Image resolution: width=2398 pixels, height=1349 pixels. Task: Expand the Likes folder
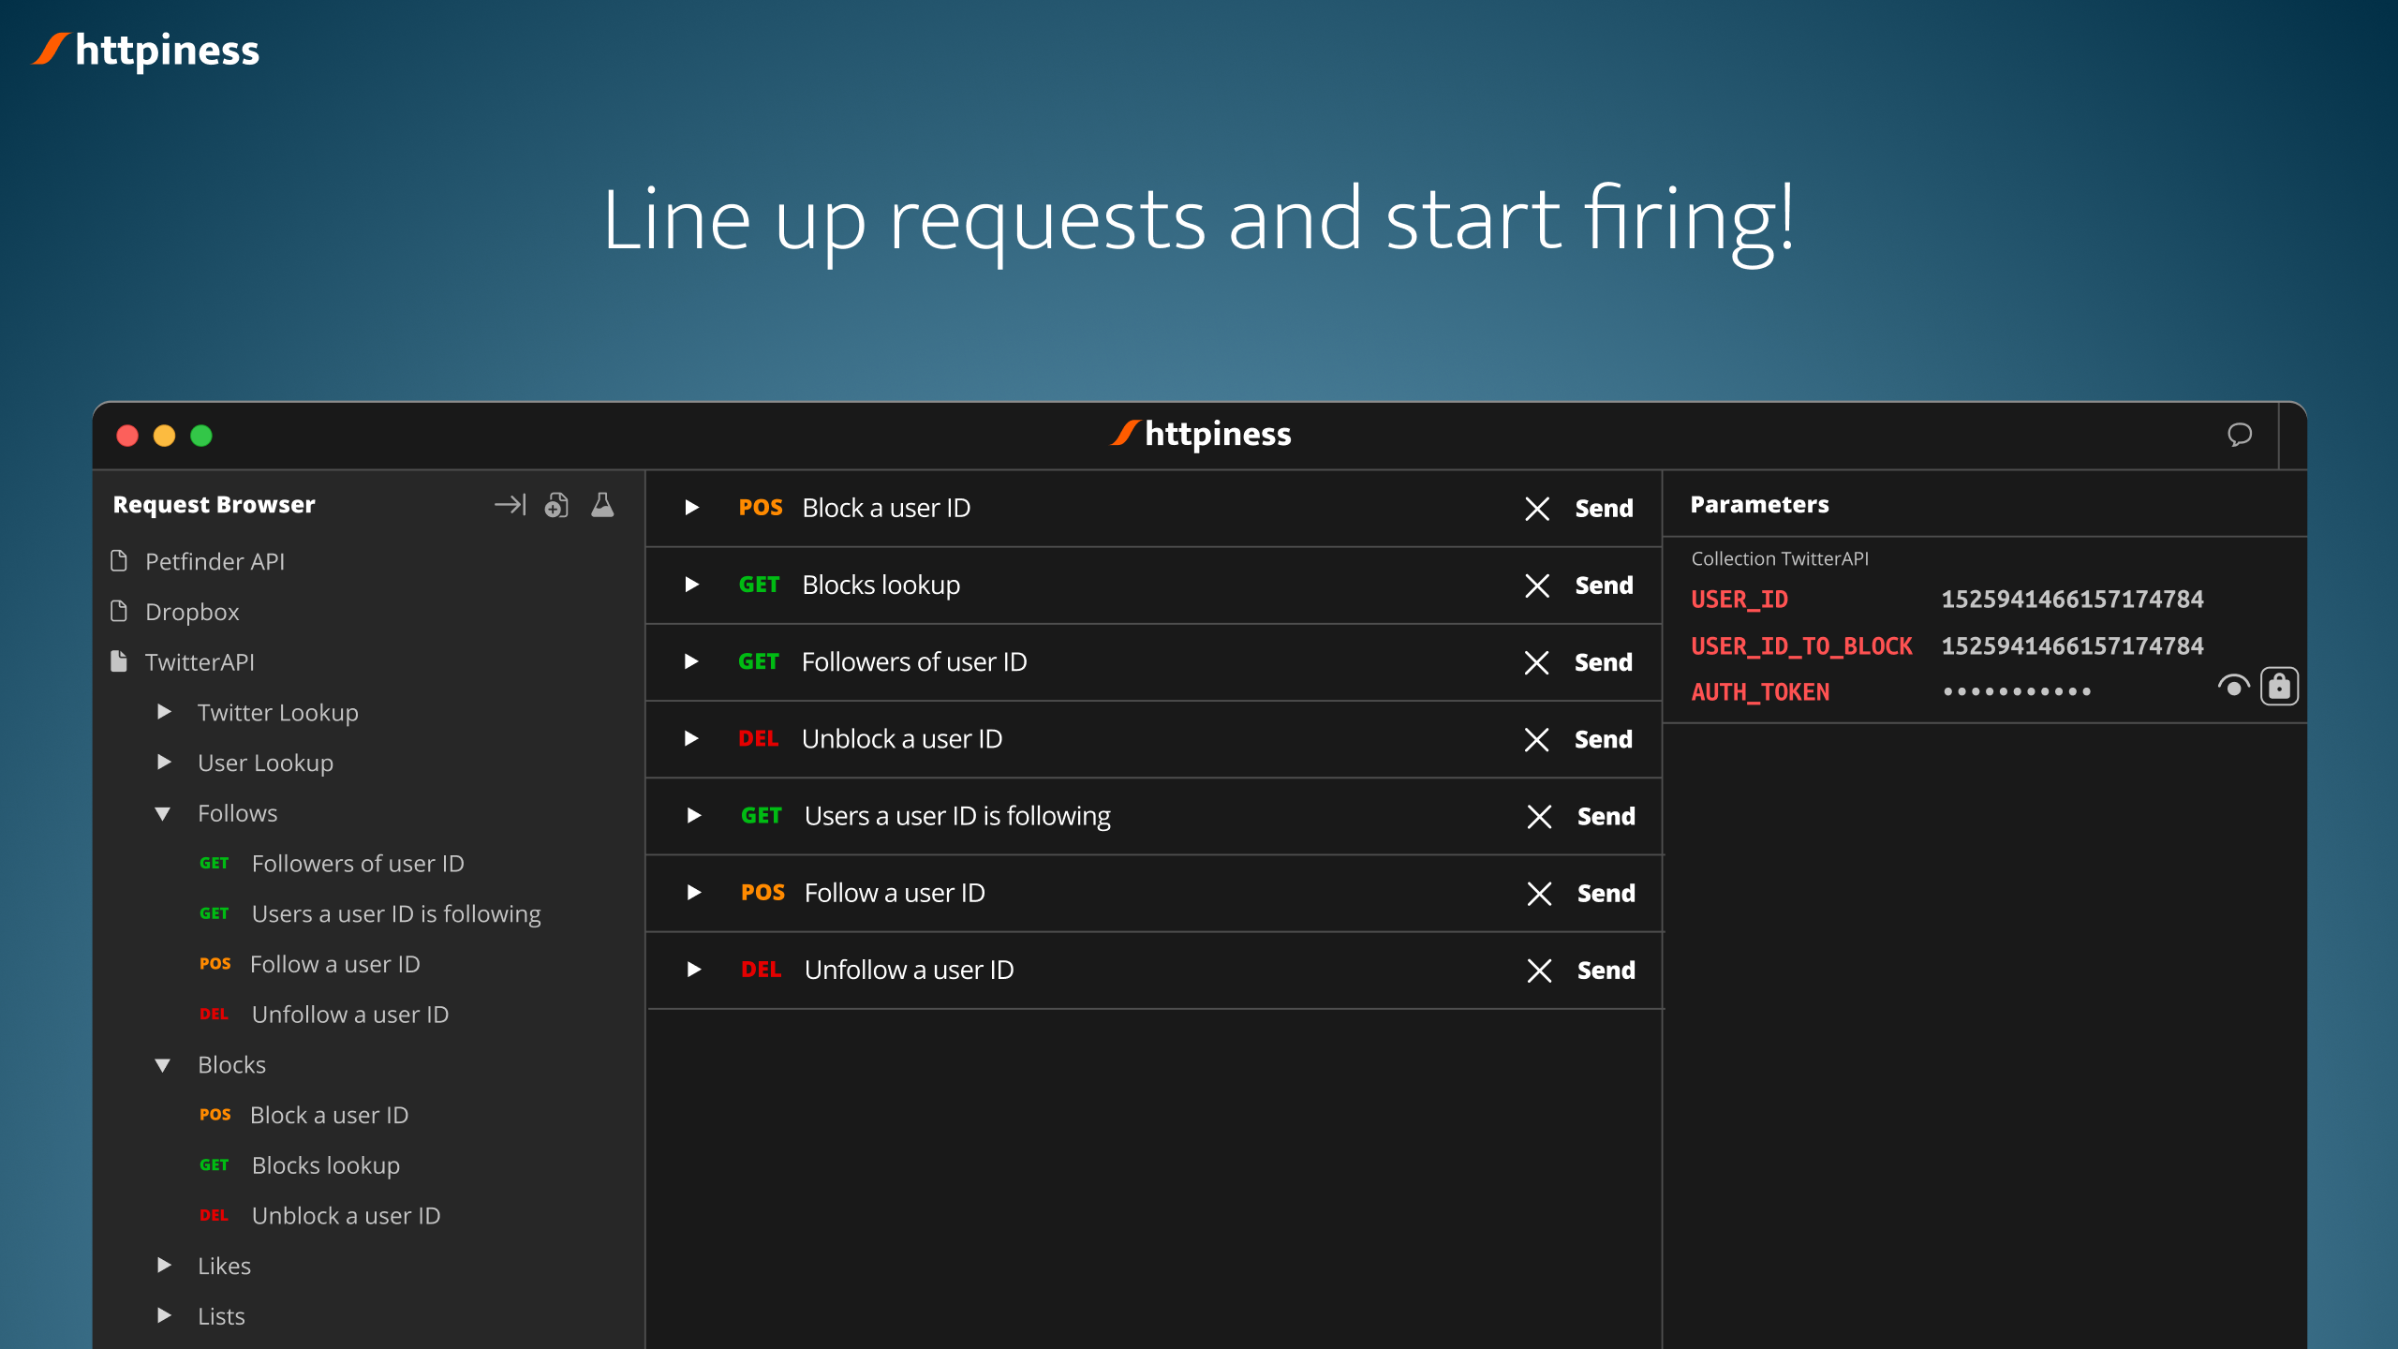coord(164,1266)
